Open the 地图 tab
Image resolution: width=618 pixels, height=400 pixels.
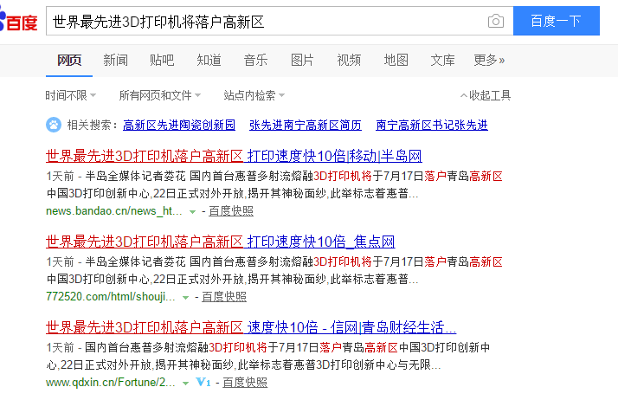396,61
